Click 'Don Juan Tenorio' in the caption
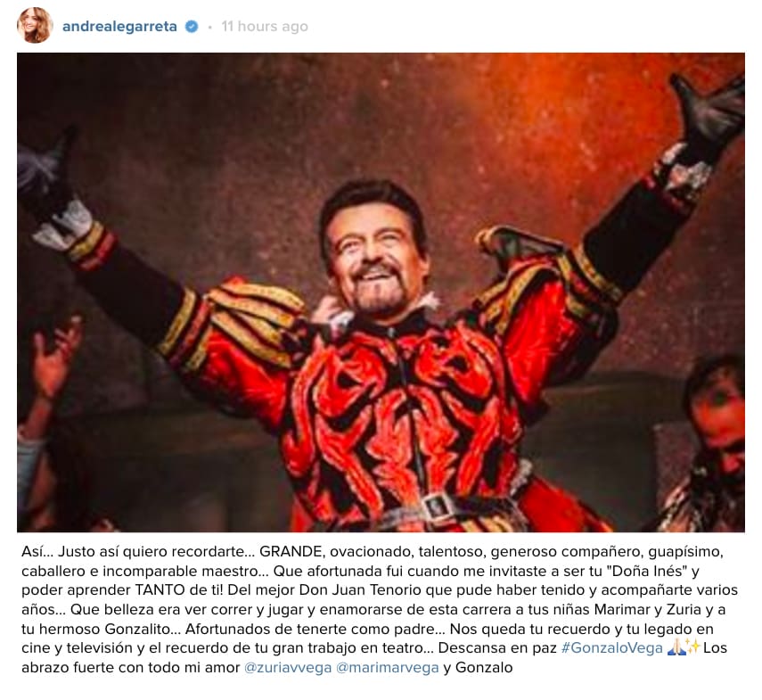 coord(360,590)
